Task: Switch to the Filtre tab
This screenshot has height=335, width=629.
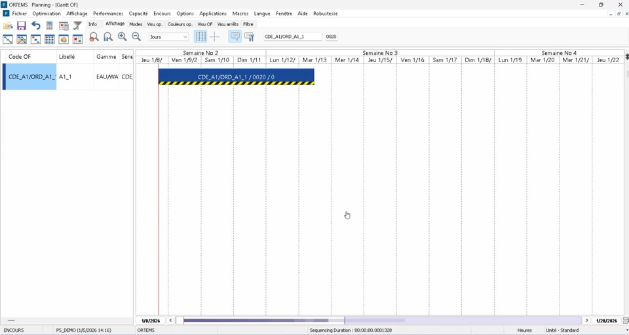Action: click(x=248, y=24)
